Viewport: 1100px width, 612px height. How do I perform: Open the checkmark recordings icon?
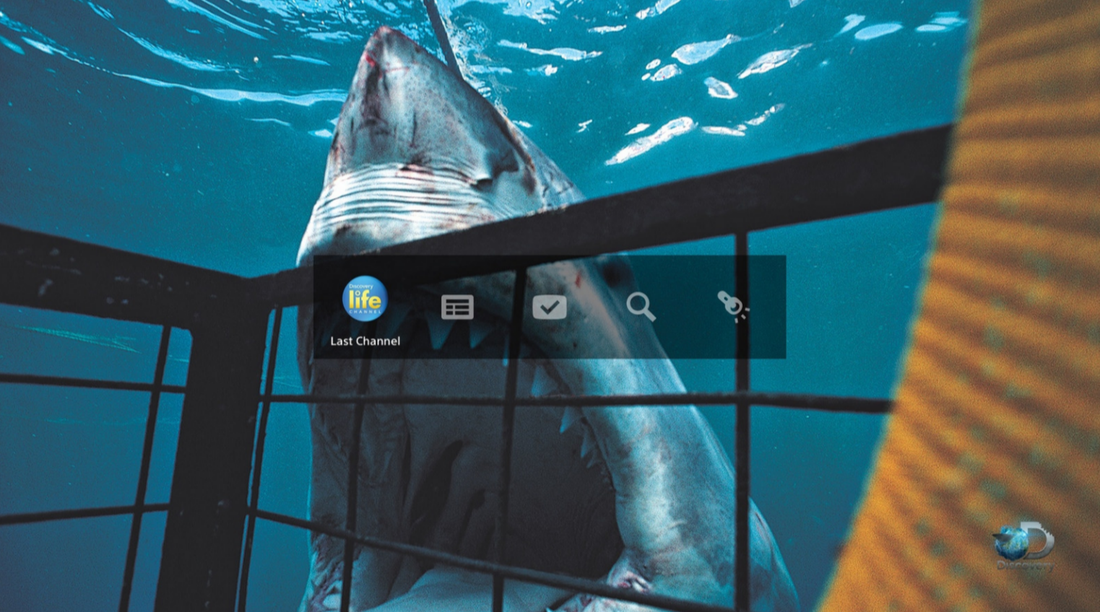550,307
